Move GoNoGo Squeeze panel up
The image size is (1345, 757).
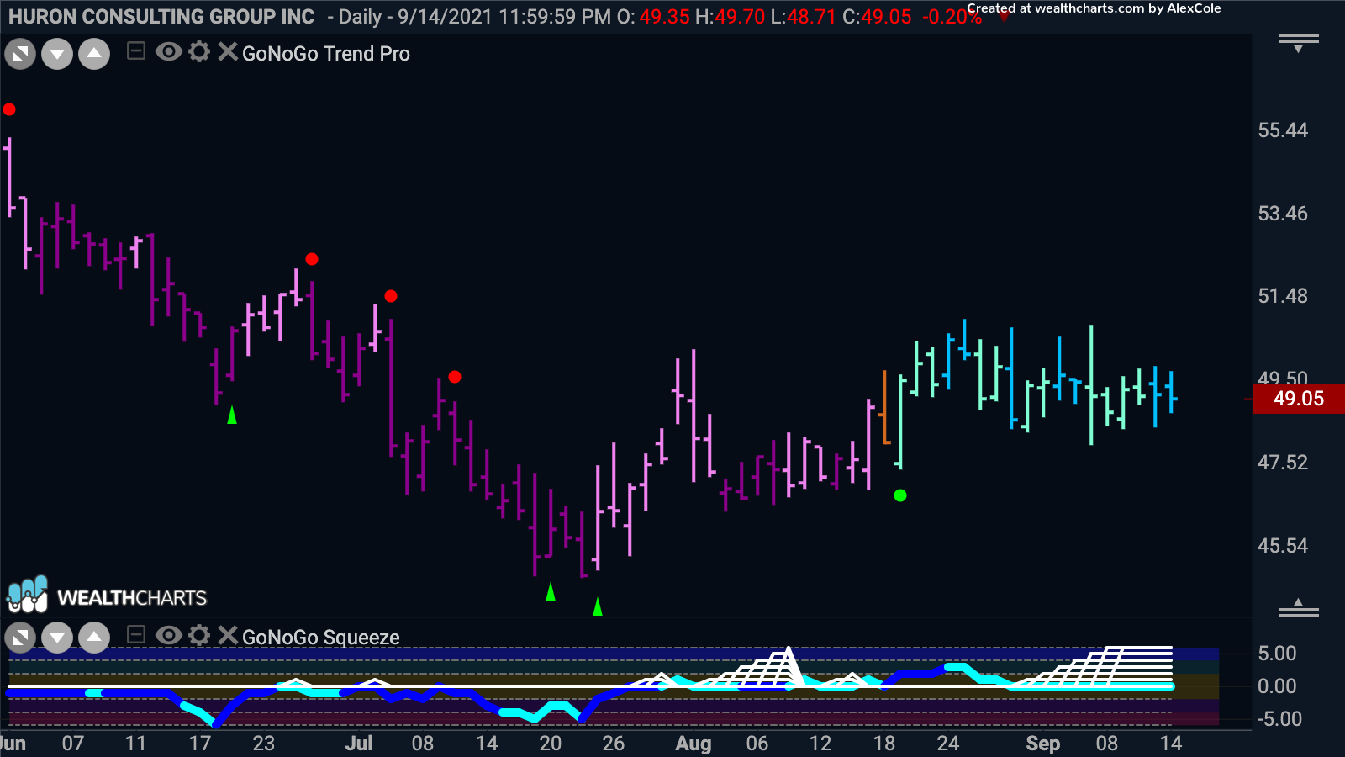(94, 638)
